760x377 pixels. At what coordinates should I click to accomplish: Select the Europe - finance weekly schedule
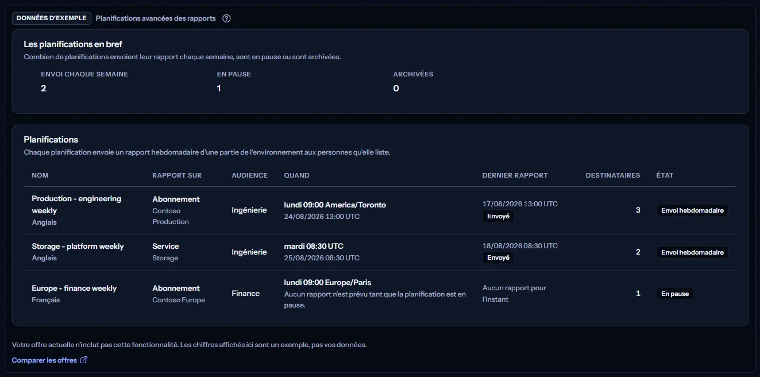pyautogui.click(x=380, y=294)
